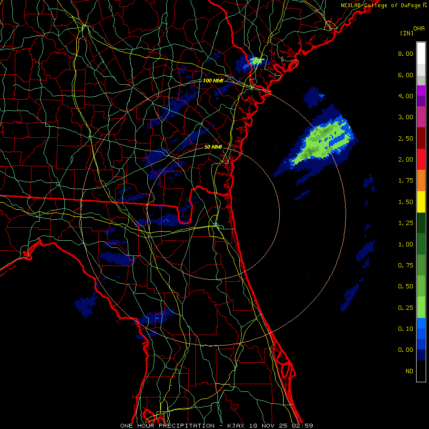Screen dimensions: 429x429
Task: Click the [IN] units label
Action: coord(407,33)
